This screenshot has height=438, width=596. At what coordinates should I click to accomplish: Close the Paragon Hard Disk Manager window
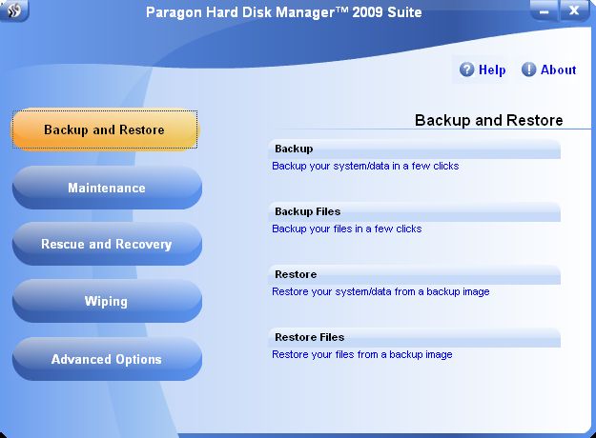click(574, 10)
